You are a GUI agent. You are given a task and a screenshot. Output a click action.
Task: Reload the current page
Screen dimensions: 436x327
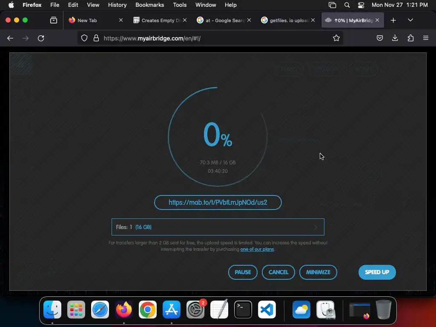pyautogui.click(x=41, y=38)
